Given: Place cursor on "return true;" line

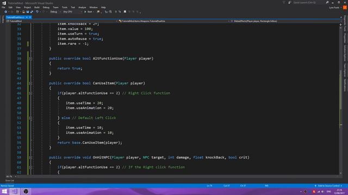Looking at the screenshot, I should tap(70, 69).
